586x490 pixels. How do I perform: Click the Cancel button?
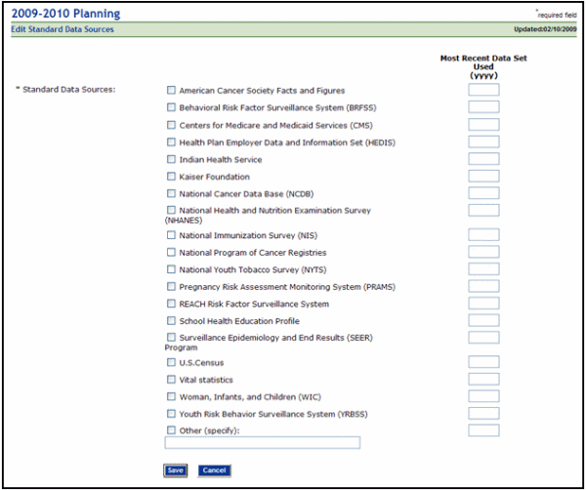pyautogui.click(x=214, y=470)
